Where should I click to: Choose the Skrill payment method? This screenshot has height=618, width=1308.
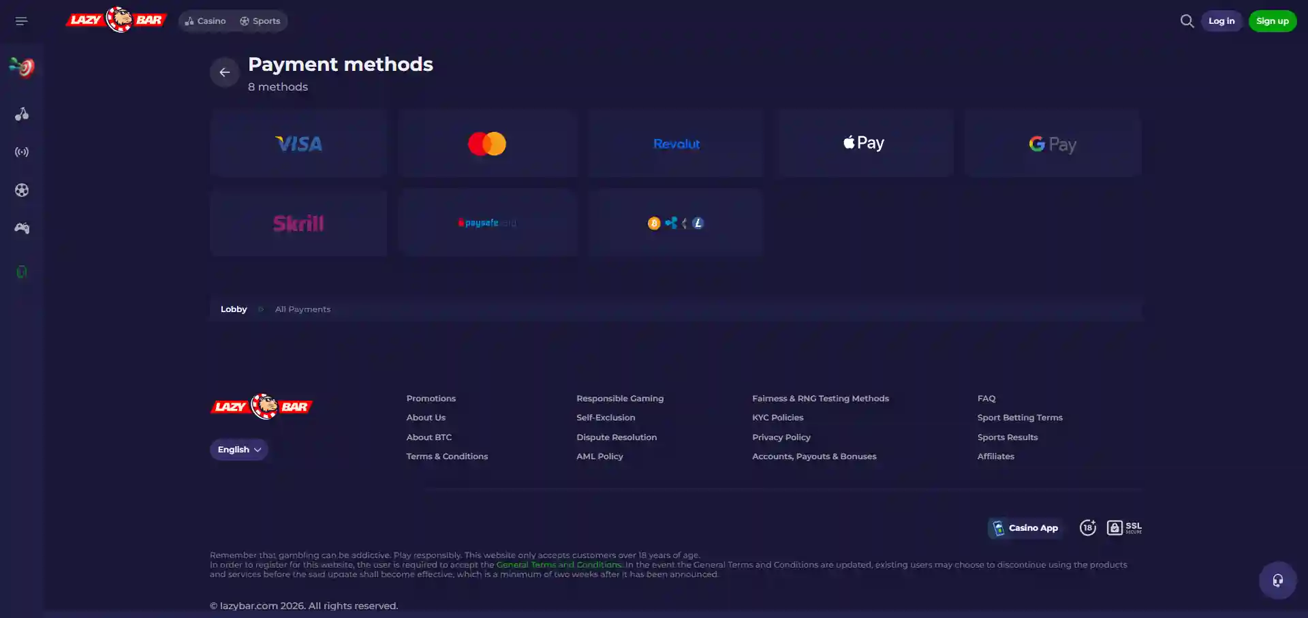pos(298,223)
